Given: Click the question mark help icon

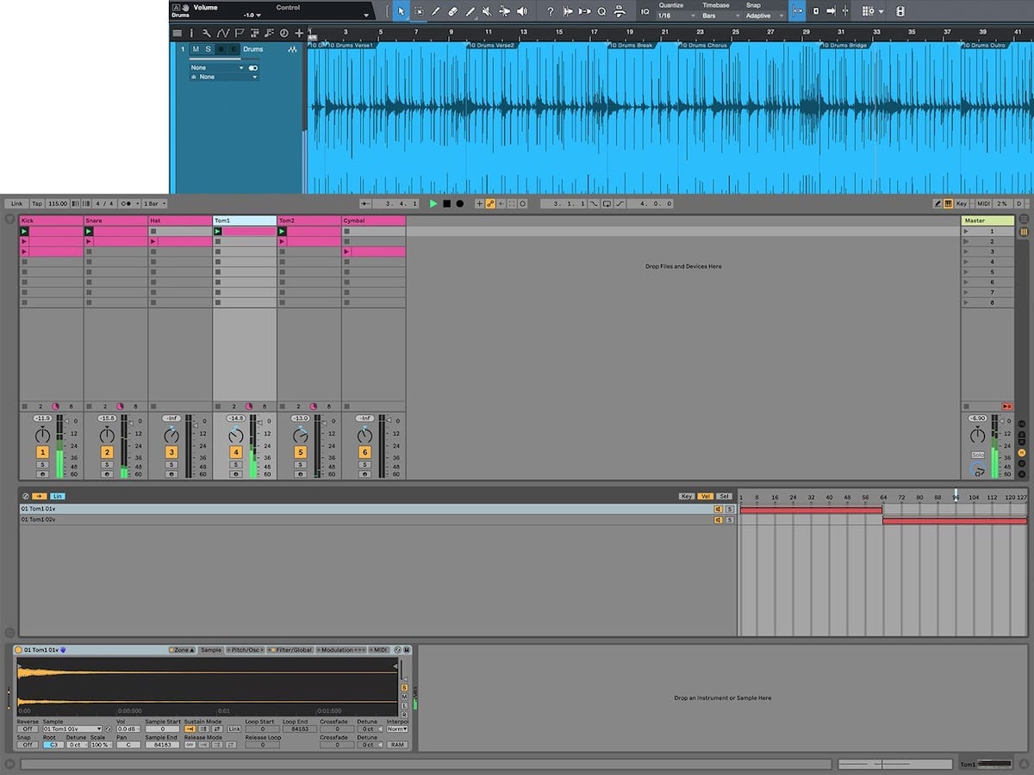Looking at the screenshot, I should 551,11.
